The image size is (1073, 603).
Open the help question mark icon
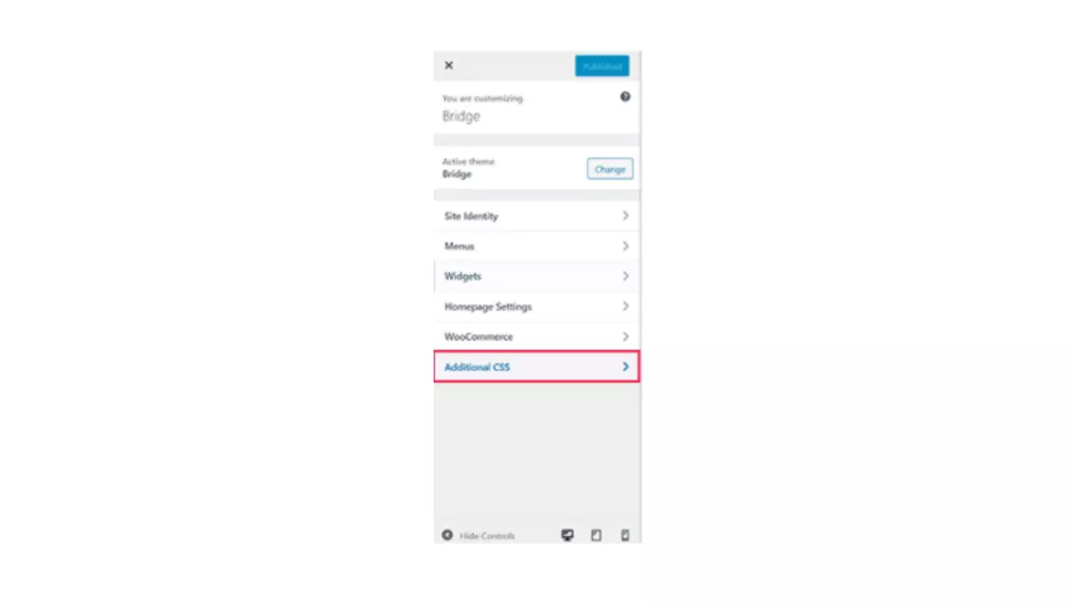(625, 96)
